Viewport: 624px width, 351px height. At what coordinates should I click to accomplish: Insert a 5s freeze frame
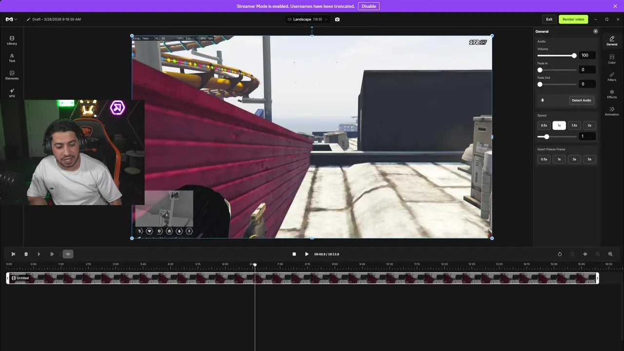(589, 159)
